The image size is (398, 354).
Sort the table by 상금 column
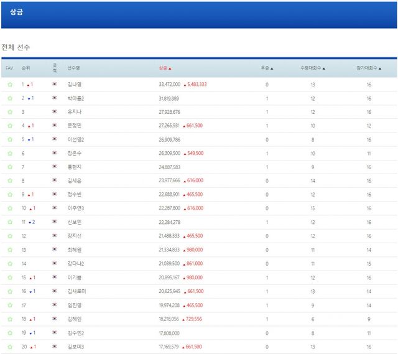pos(165,68)
